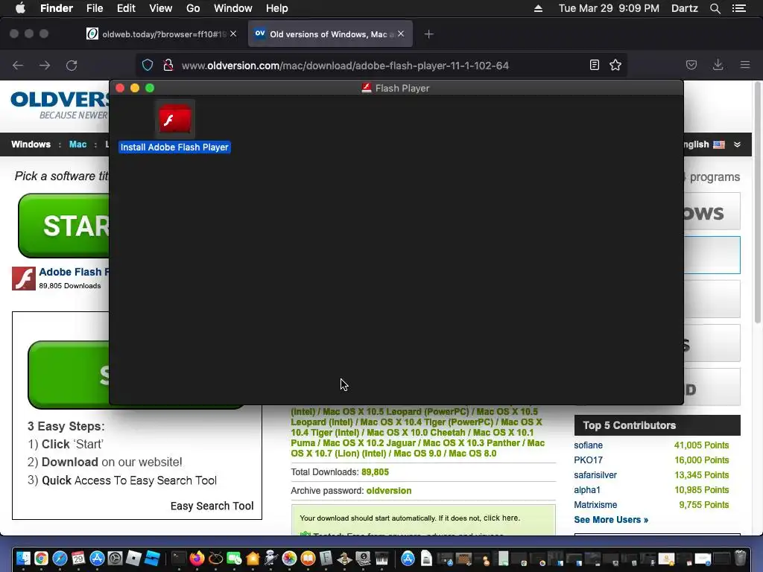763x572 pixels.
Task: Open contributor safarisilver's profile
Action: click(595, 474)
